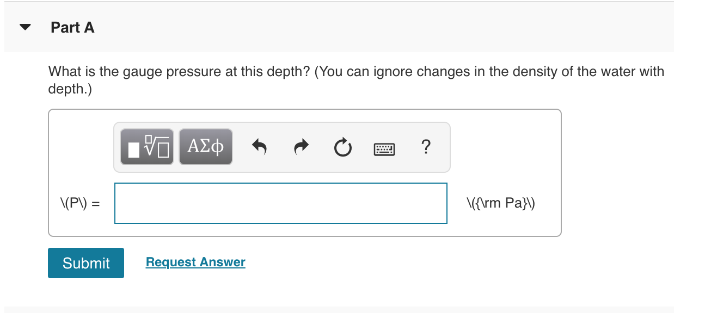The height and width of the screenshot is (313, 711).
Task: Open the Greek letters ΑΣΦ menu
Action: point(205,146)
